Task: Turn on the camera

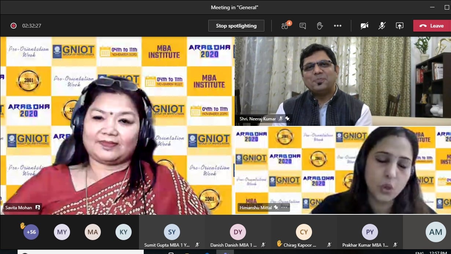Action: point(364,26)
